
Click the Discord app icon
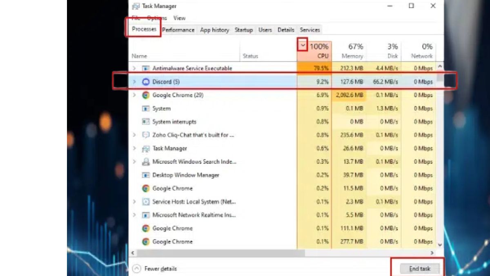pyautogui.click(x=146, y=82)
